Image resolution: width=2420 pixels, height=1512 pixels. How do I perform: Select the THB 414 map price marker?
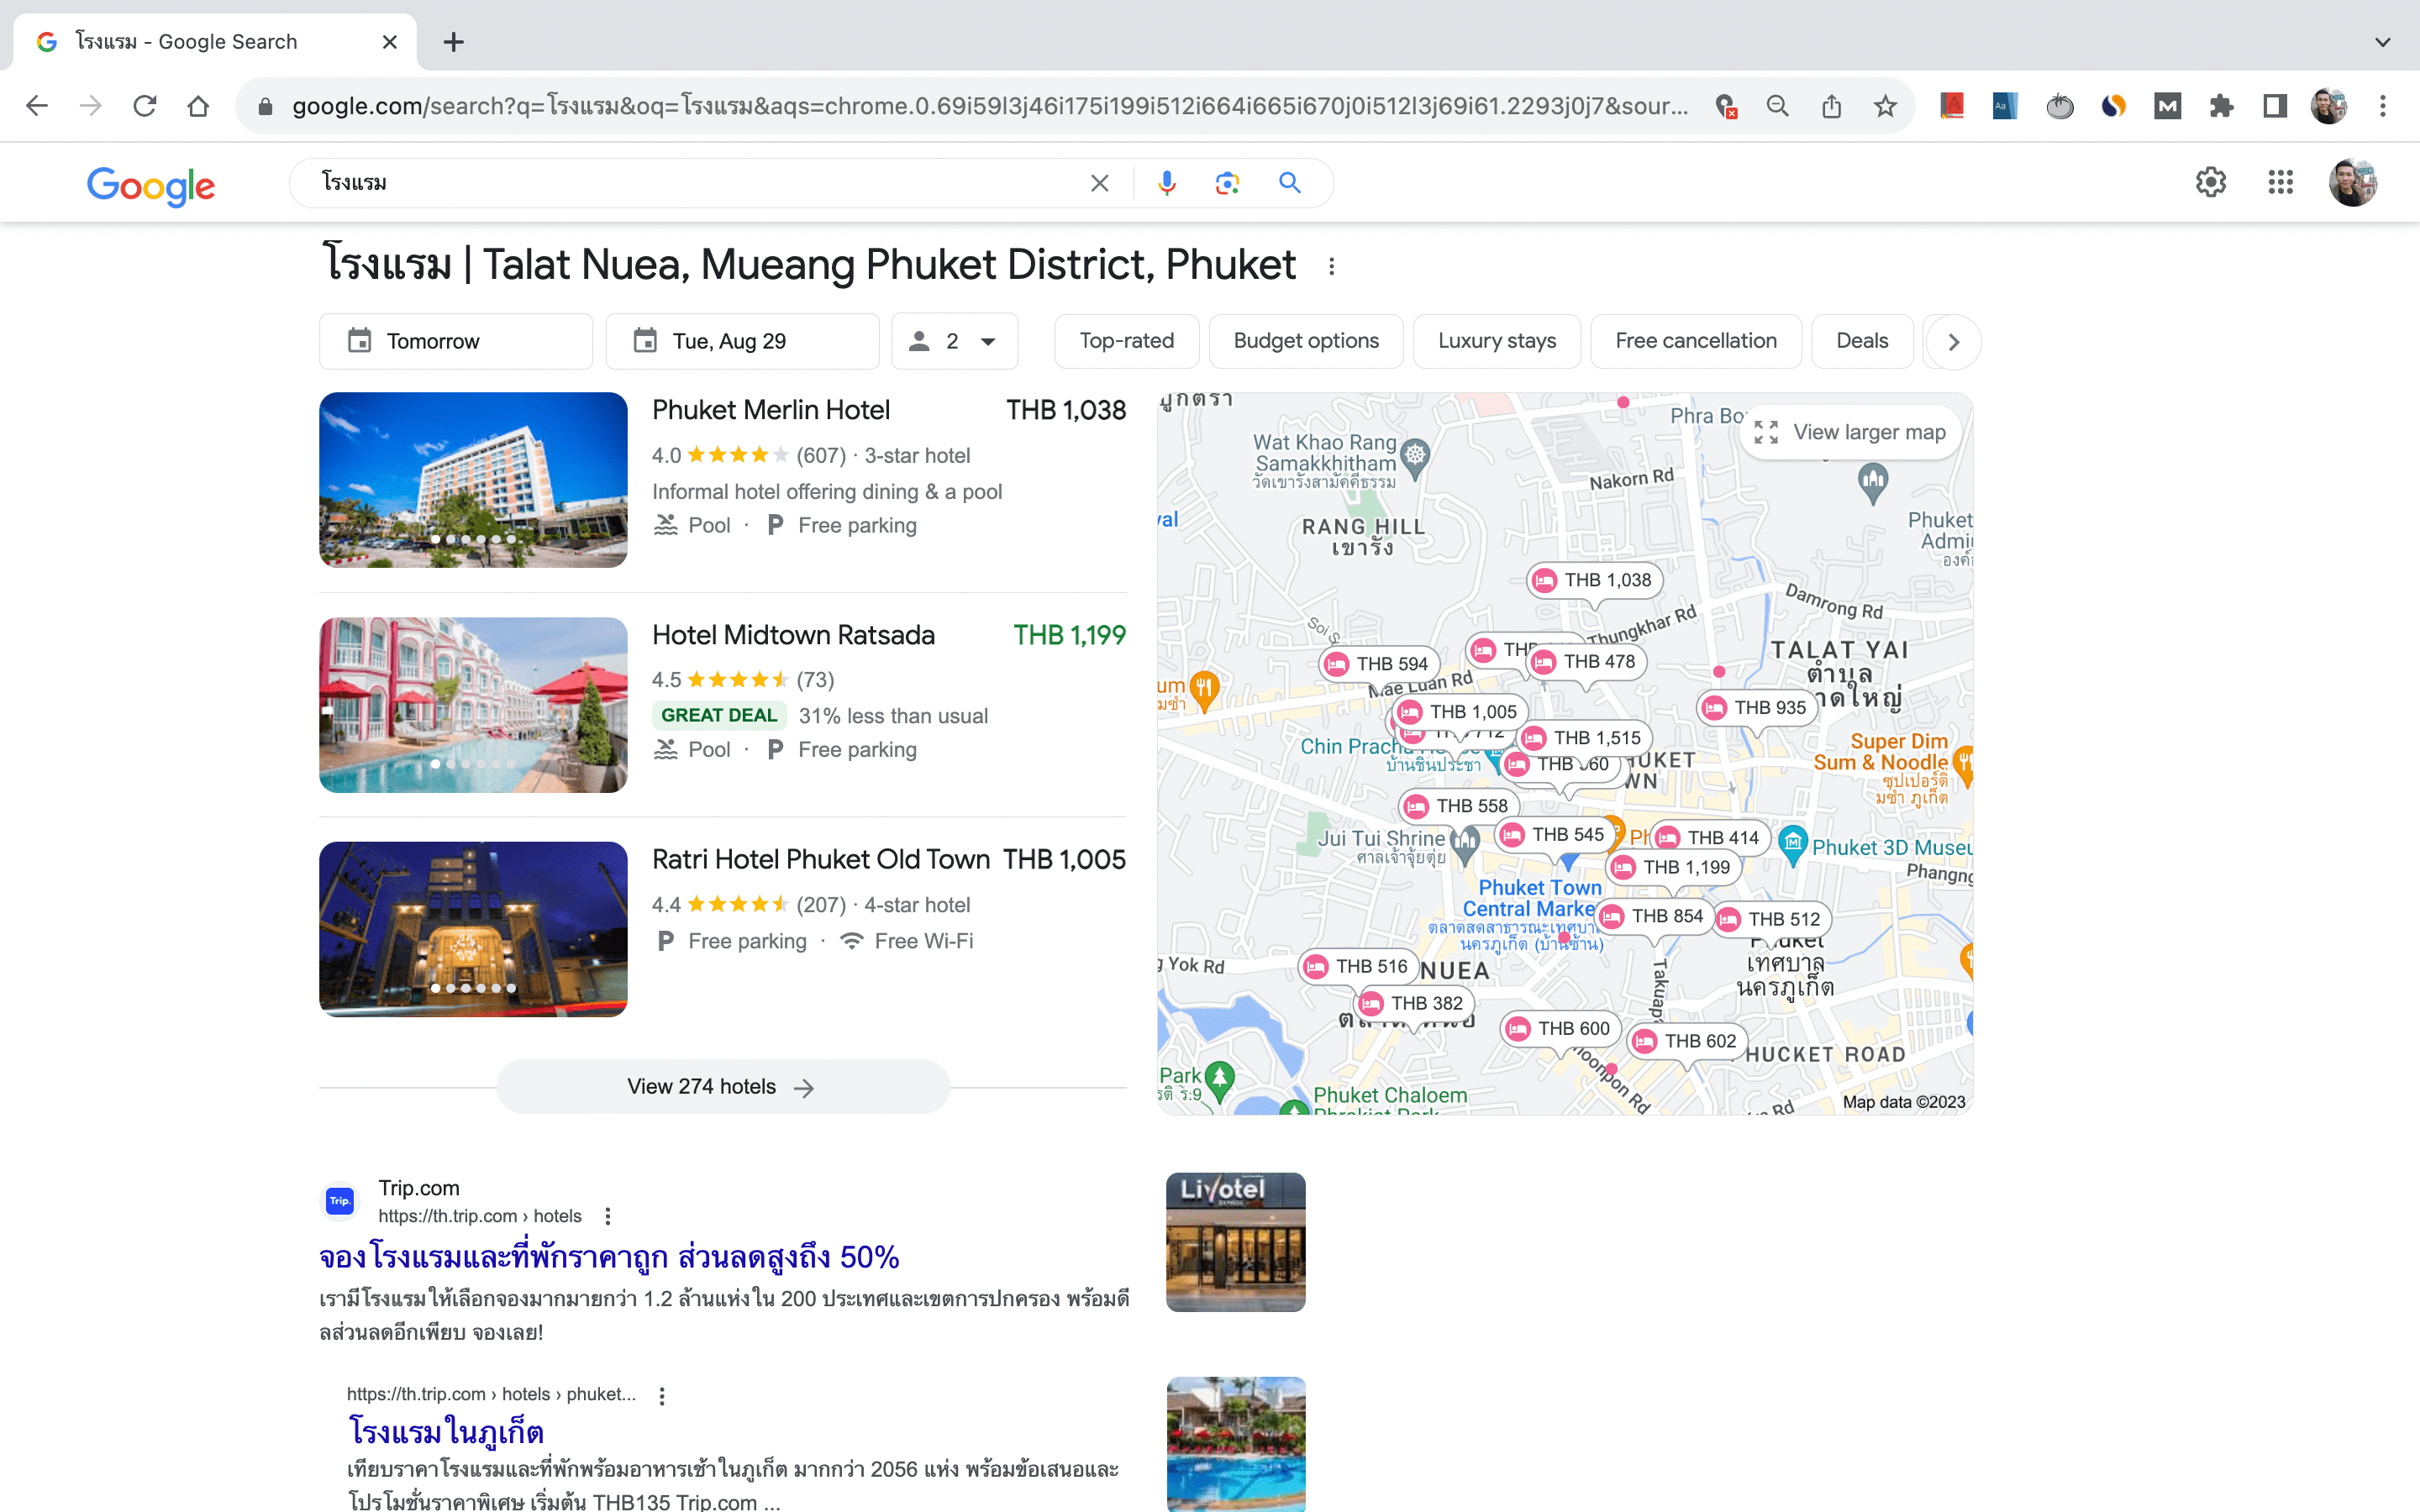(x=1710, y=838)
